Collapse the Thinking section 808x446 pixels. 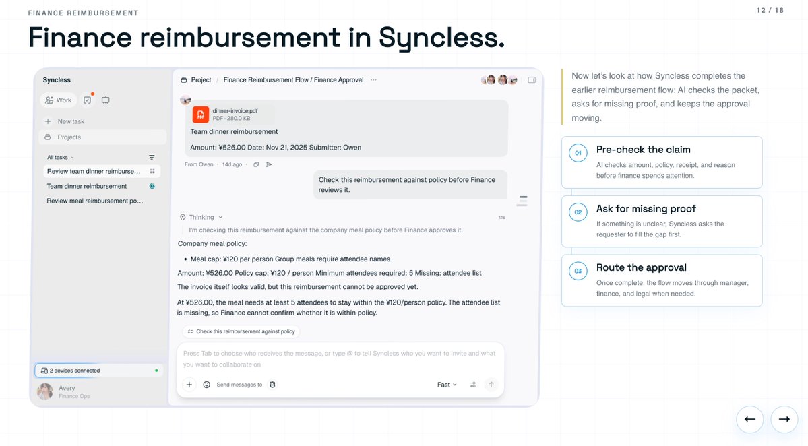click(201, 218)
